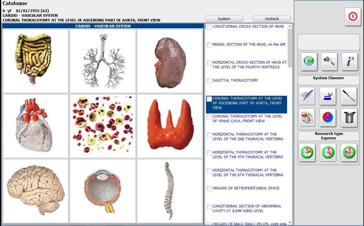Check Coronal Thoracotomy Venae Cava Front View box
364x226 pixels.
point(209,117)
